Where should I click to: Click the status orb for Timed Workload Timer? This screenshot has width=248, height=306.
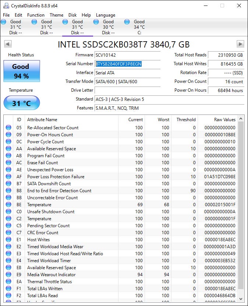(8, 261)
